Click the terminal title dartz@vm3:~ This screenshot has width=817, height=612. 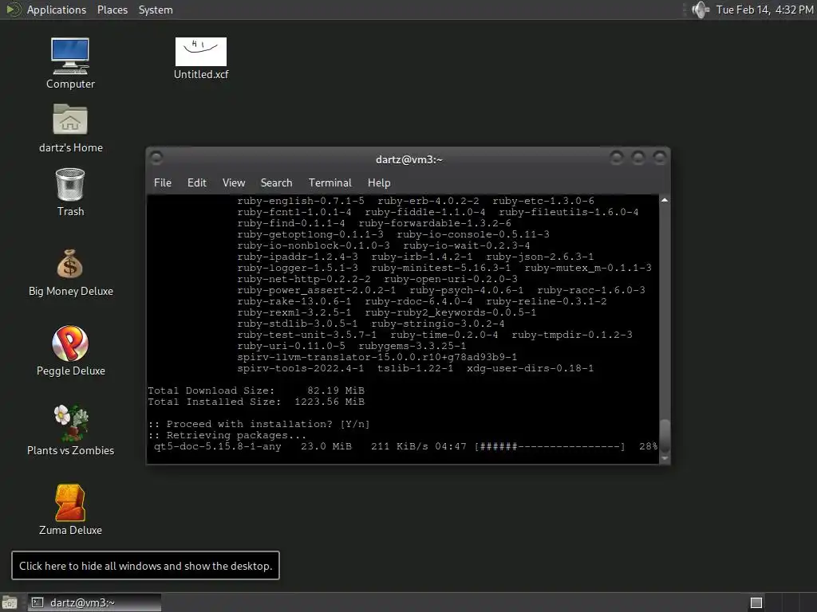click(409, 159)
